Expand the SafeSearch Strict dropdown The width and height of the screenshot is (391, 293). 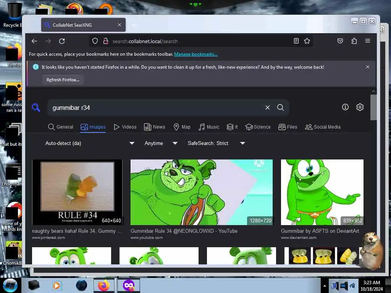pos(217,143)
